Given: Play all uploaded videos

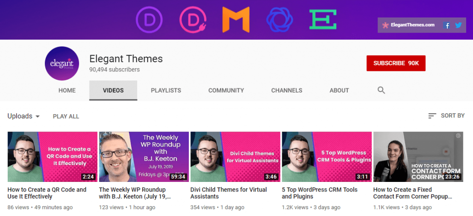Looking at the screenshot, I should [66, 117].
